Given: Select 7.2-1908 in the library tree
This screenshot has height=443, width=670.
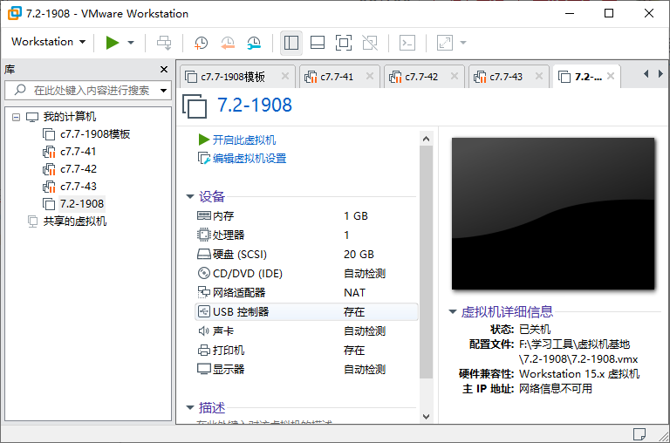Looking at the screenshot, I should click(82, 204).
